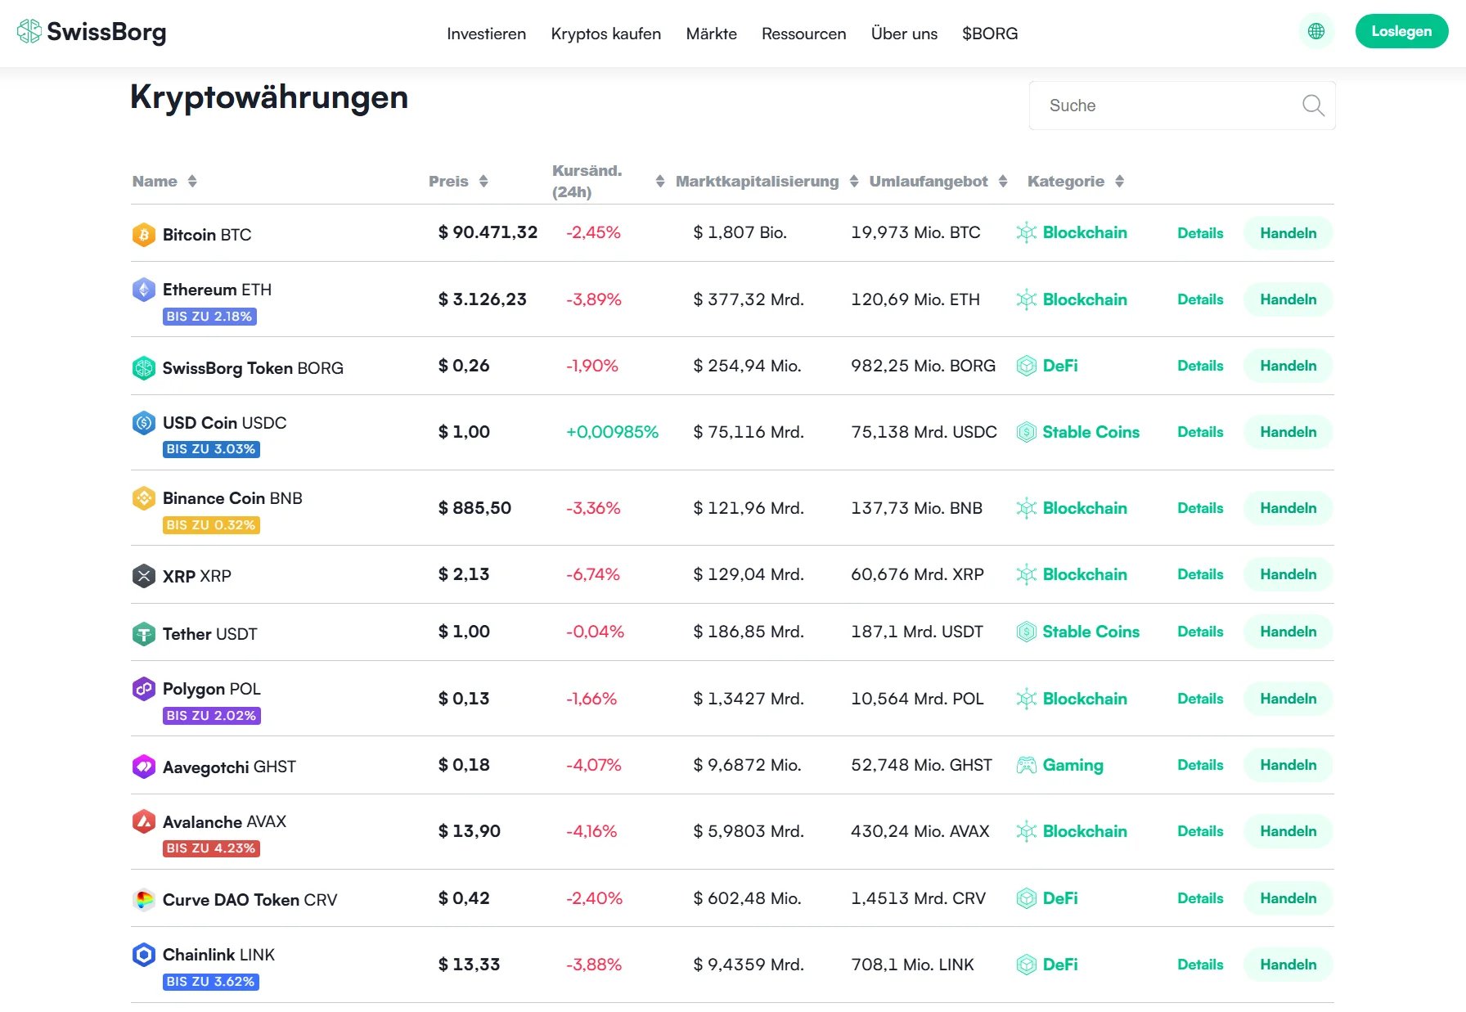Screen dimensions: 1466x1012
Task: Click Handeln for Bitcoin
Action: click(x=1288, y=233)
